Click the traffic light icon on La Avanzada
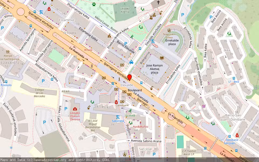 coord(92,66)
